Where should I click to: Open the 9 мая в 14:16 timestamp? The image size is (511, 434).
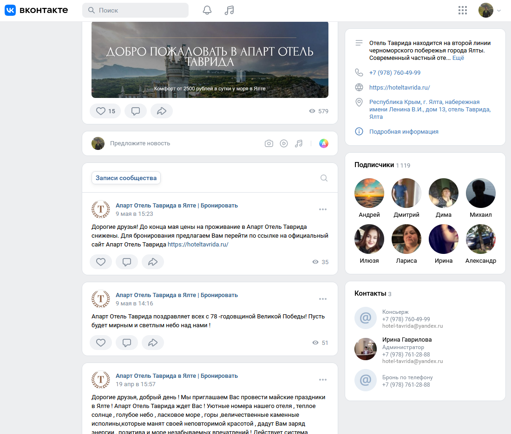pyautogui.click(x=134, y=304)
